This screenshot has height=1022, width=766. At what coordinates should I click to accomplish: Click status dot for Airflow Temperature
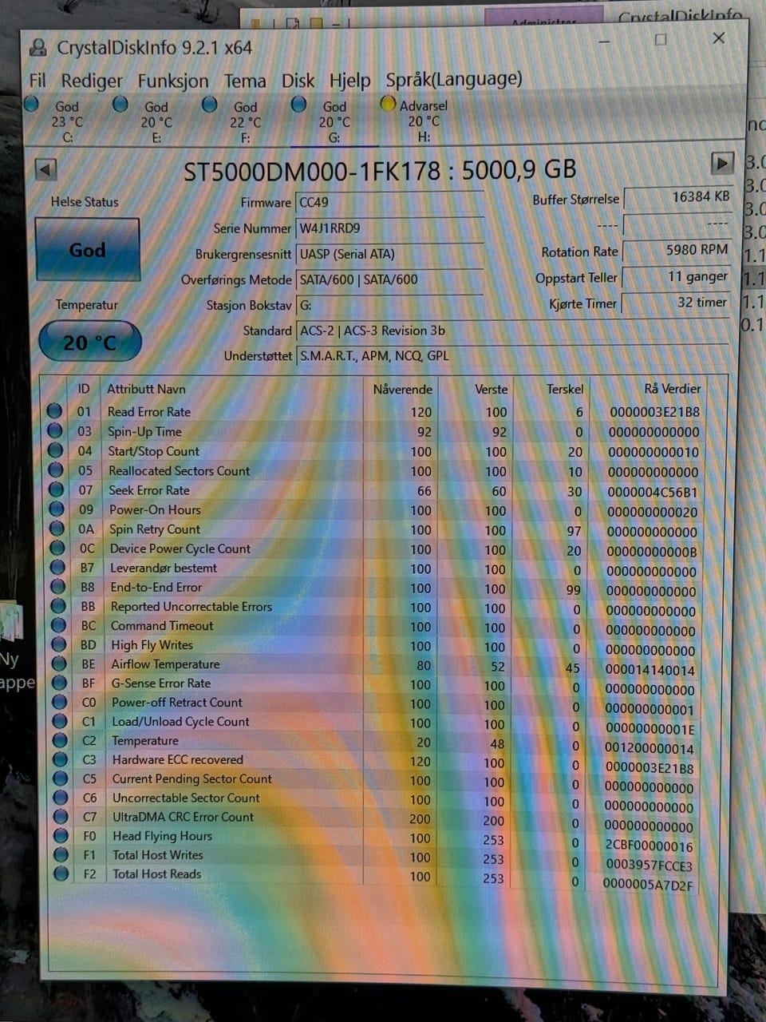pos(58,664)
